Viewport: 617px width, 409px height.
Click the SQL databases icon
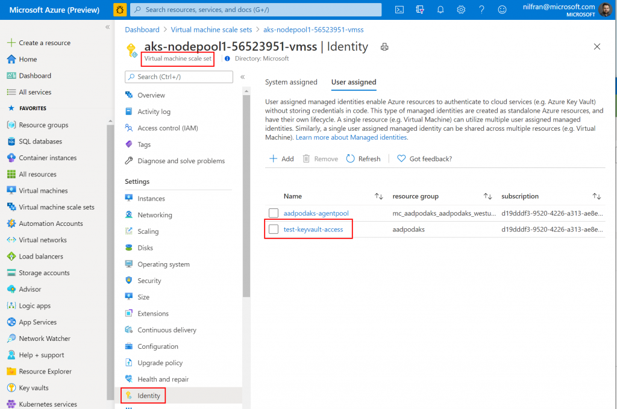pos(11,142)
